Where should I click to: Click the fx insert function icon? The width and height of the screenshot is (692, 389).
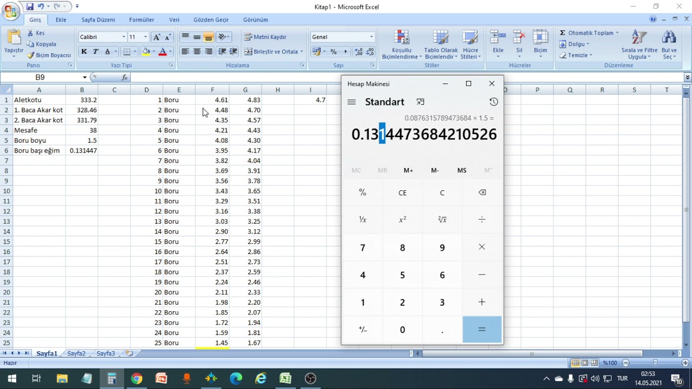pos(125,77)
